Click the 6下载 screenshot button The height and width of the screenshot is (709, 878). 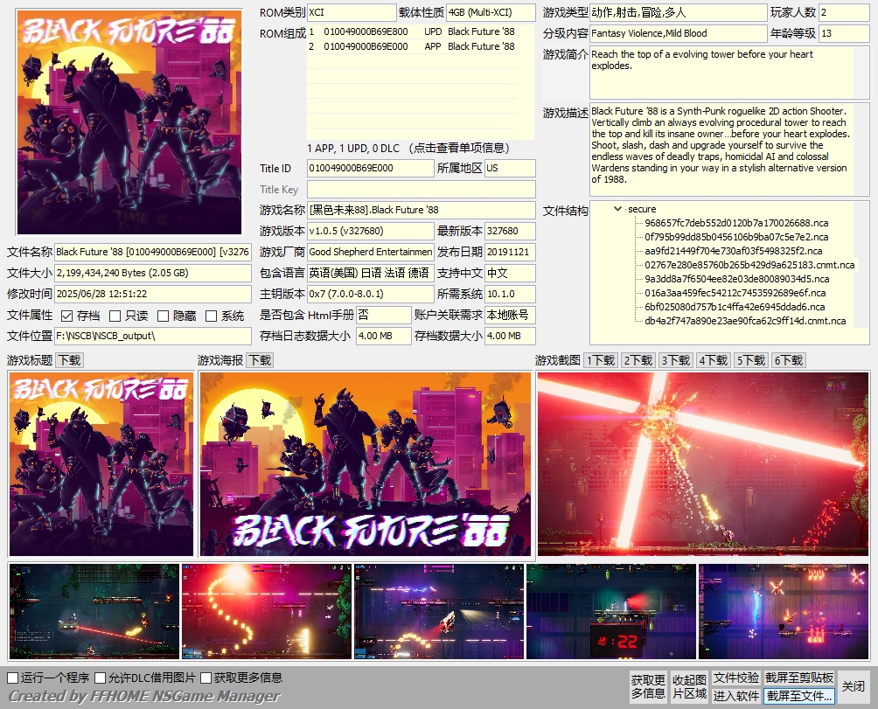click(788, 360)
